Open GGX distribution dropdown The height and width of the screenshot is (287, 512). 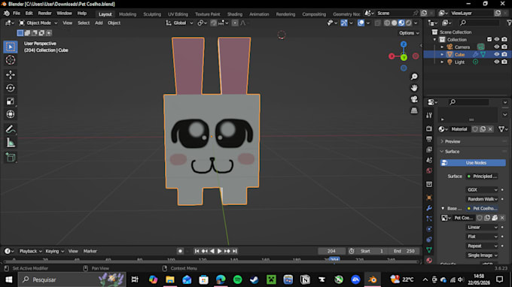483,189
